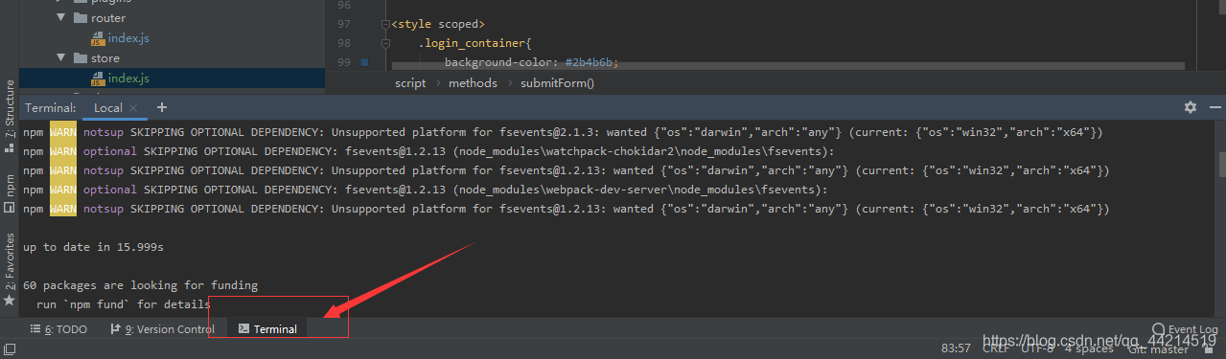Click line number 97 in the gutter

(344, 24)
